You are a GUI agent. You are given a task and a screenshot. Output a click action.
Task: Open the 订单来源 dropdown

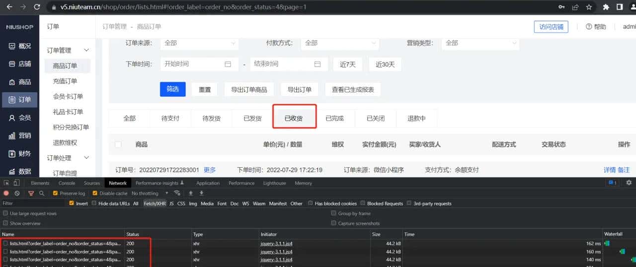(199, 43)
